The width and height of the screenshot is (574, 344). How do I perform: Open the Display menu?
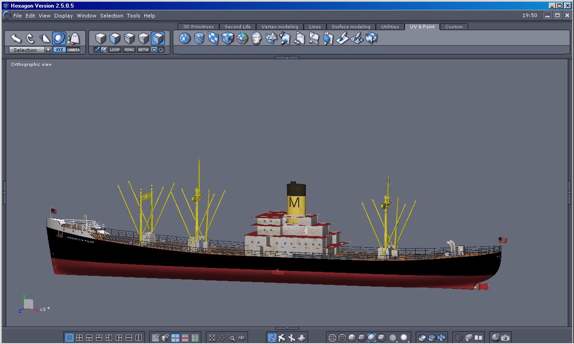tap(63, 16)
